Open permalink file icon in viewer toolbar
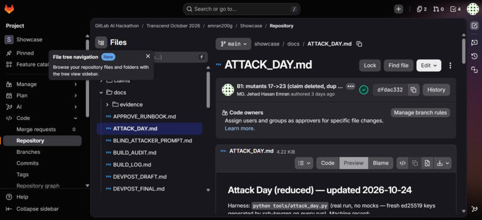482x220 pixels. (x=427, y=163)
